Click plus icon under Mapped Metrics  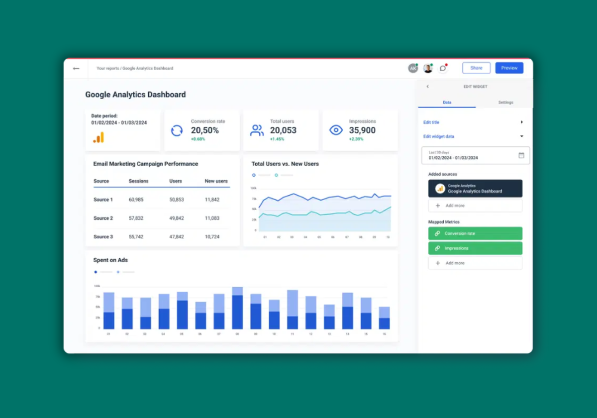[438, 263]
